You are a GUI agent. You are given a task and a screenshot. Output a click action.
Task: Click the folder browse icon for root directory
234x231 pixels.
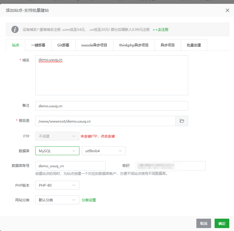pos(182,121)
